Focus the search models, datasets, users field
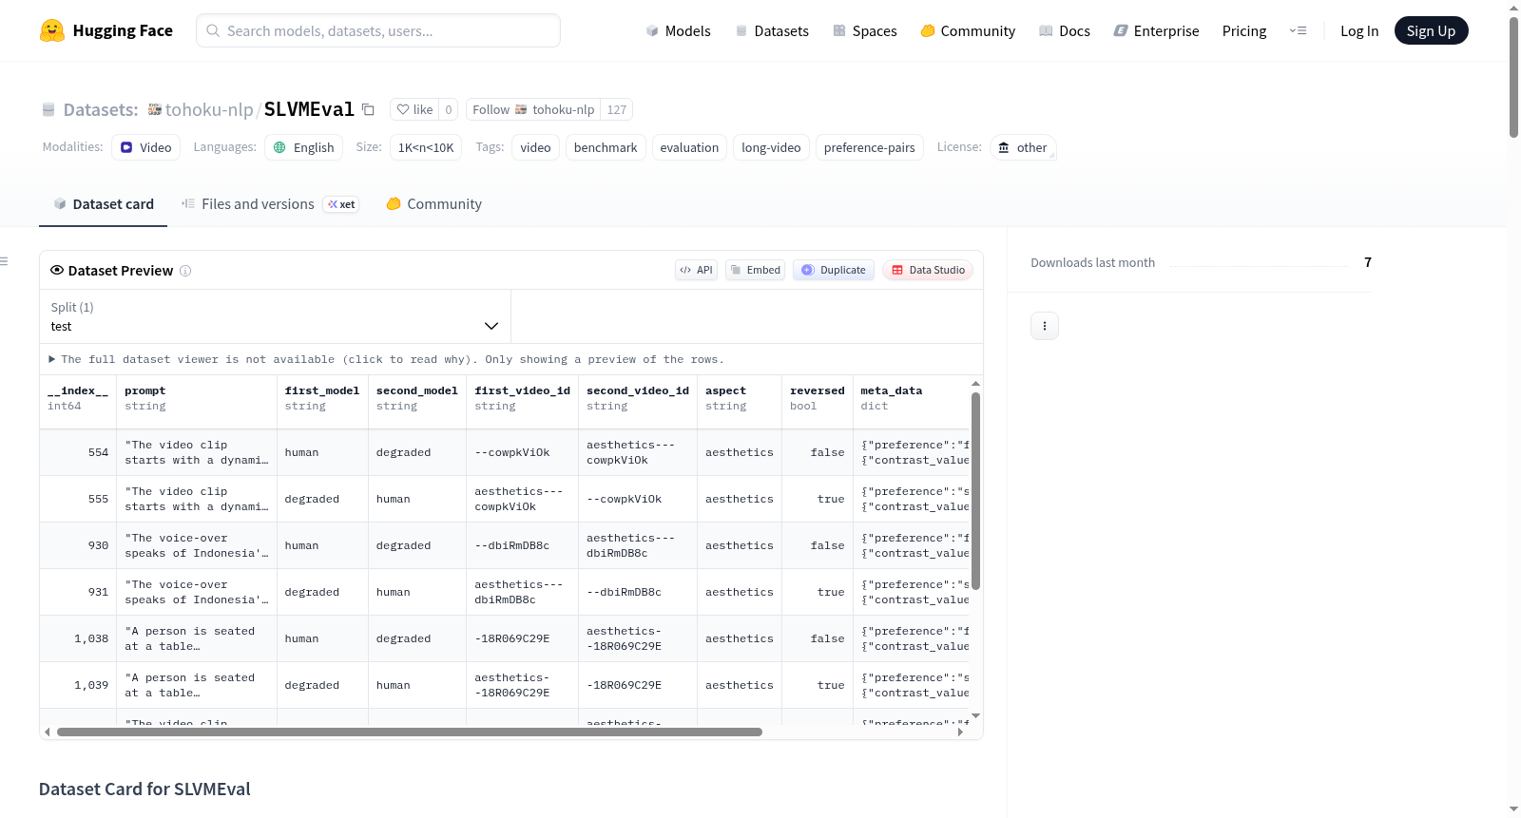1521x818 pixels. (378, 30)
